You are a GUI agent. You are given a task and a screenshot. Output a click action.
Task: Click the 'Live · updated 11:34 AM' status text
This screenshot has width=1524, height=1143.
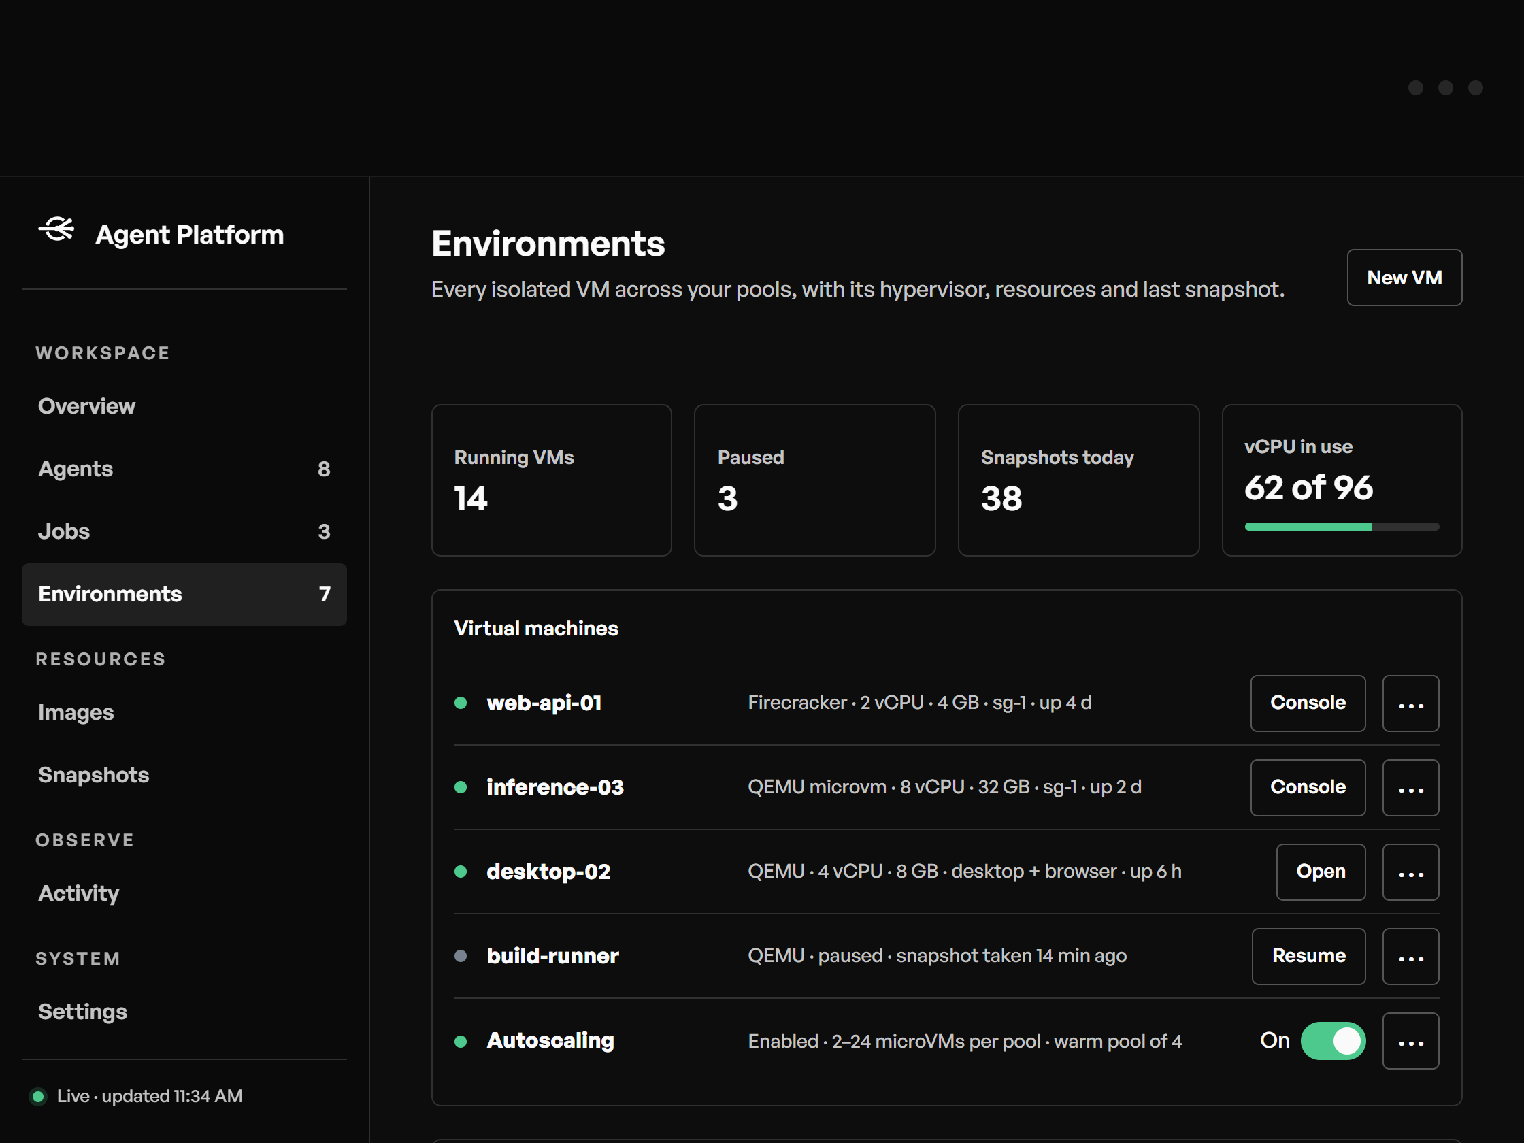point(150,1096)
